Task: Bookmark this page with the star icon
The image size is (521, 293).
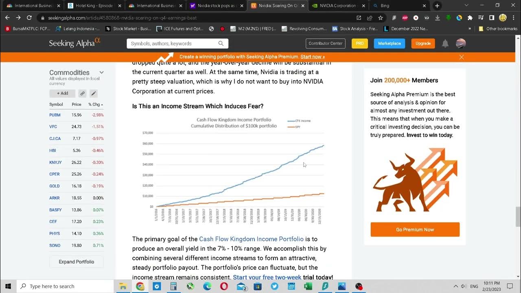Action: pyautogui.click(x=381, y=18)
